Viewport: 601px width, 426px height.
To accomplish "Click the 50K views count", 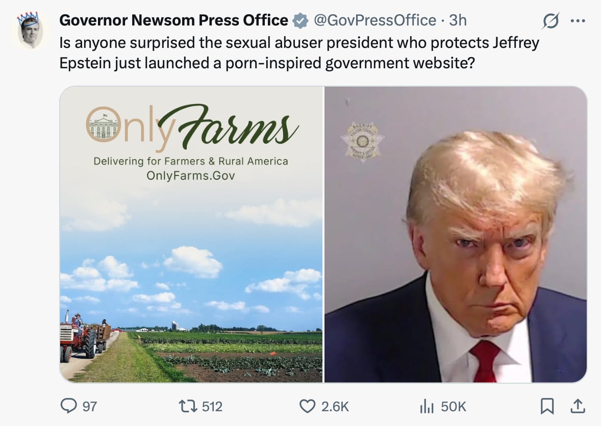I will point(454,407).
